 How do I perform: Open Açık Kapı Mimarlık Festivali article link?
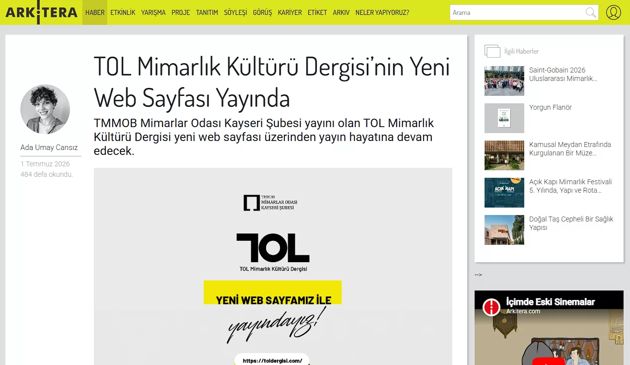(570, 186)
